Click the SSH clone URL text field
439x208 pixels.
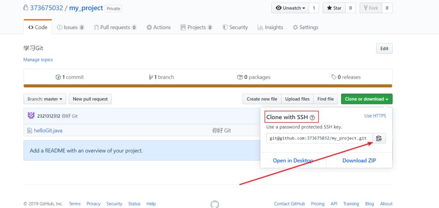point(319,138)
